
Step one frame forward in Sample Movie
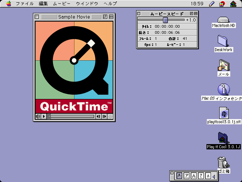point(104,116)
